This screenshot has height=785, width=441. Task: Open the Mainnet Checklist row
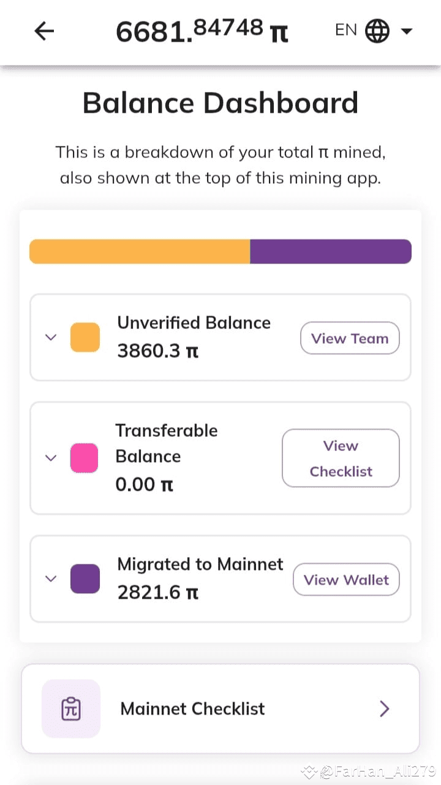221,708
